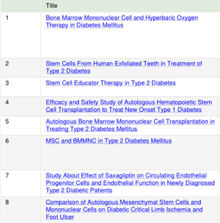Click the words "Foot Ulcer" in the last study link
This screenshot has height=223, width=220.
pos(60,217)
